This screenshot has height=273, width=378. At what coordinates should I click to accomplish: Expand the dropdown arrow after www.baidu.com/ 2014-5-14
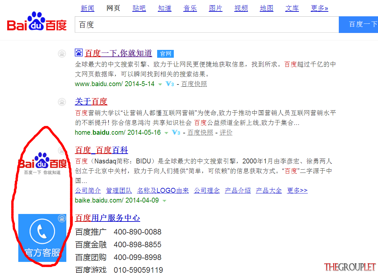[x=160, y=84]
